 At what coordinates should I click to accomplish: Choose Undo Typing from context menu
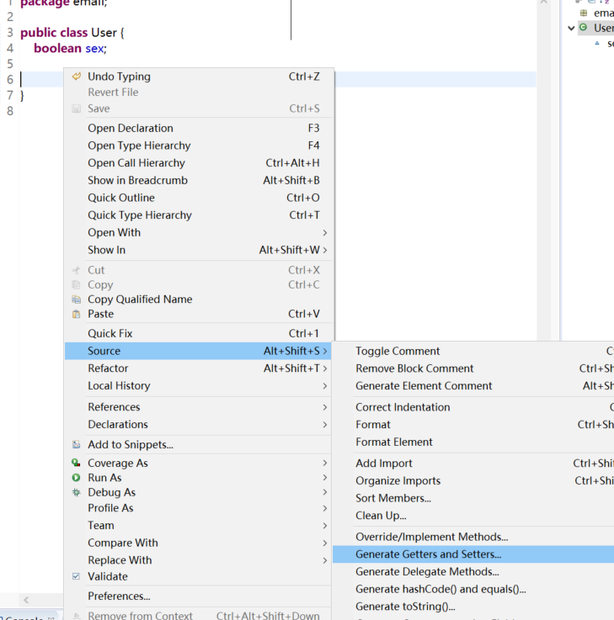point(198,77)
